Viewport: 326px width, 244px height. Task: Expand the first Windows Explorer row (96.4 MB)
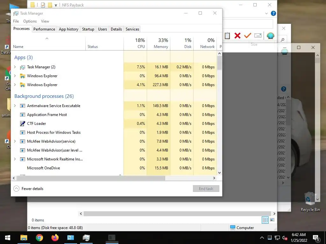click(x=15, y=76)
